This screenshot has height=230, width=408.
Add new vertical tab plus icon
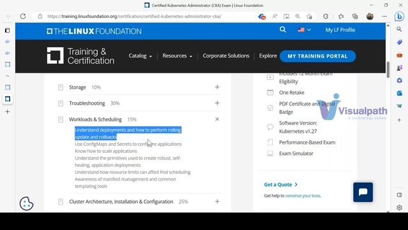[8, 112]
